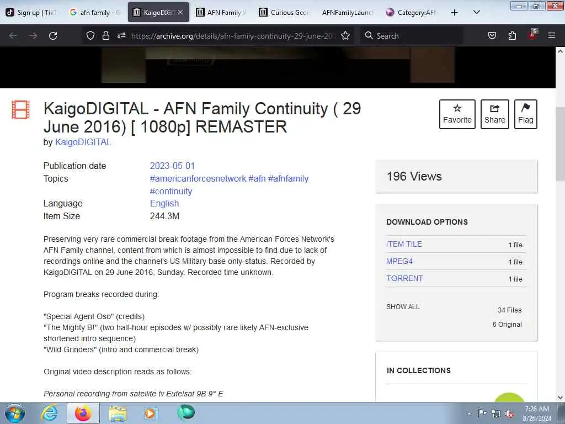Switch to the Category:AFN tab
Screen dimensions: 565x424
411,12
